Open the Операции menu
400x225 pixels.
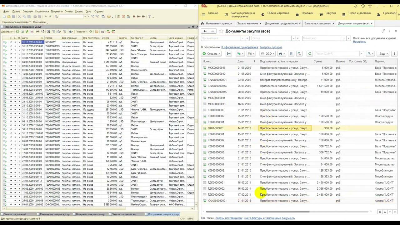pyautogui.click(x=28, y=12)
